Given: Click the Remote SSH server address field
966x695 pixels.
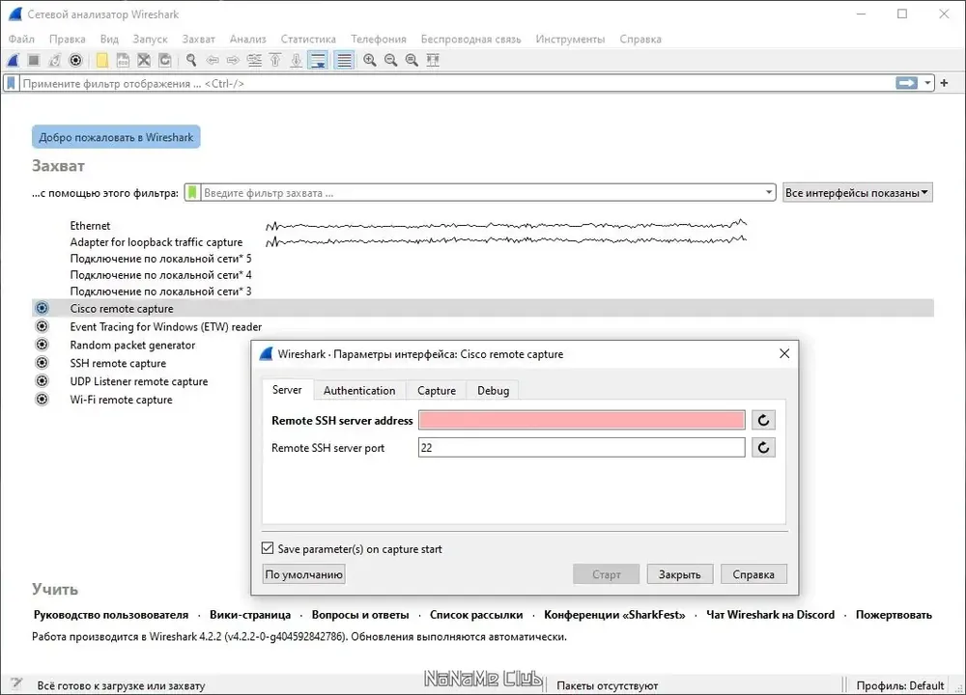Looking at the screenshot, I should (x=582, y=421).
